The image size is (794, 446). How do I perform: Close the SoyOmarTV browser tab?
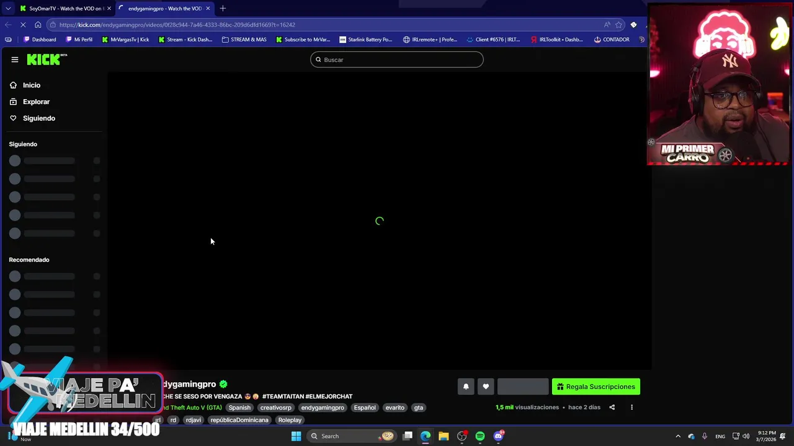point(109,8)
